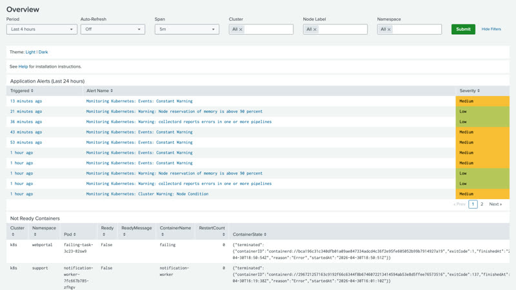Open the Cluster Warning: Node Condition alert
Screen dimensions: 516x290
click(x=147, y=194)
